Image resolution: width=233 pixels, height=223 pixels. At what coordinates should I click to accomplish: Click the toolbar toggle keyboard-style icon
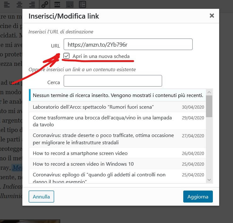tap(70, 4)
